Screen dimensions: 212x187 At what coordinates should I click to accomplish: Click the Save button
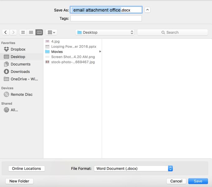click(198, 181)
